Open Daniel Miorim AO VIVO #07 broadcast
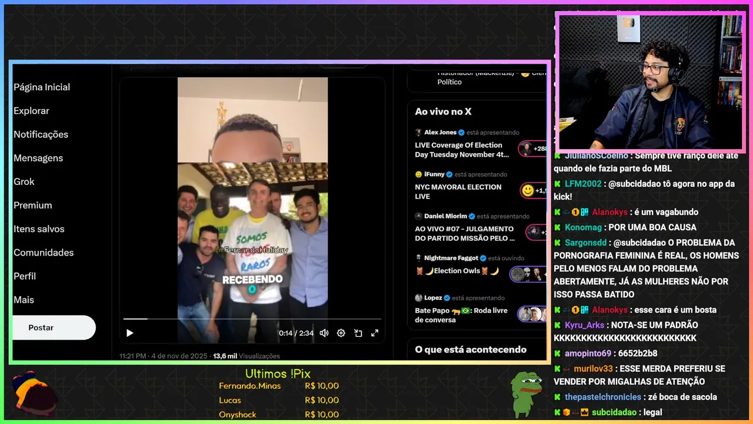The image size is (753, 424). (x=465, y=233)
